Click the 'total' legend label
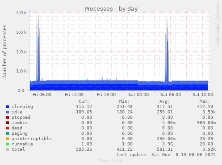 18,149
